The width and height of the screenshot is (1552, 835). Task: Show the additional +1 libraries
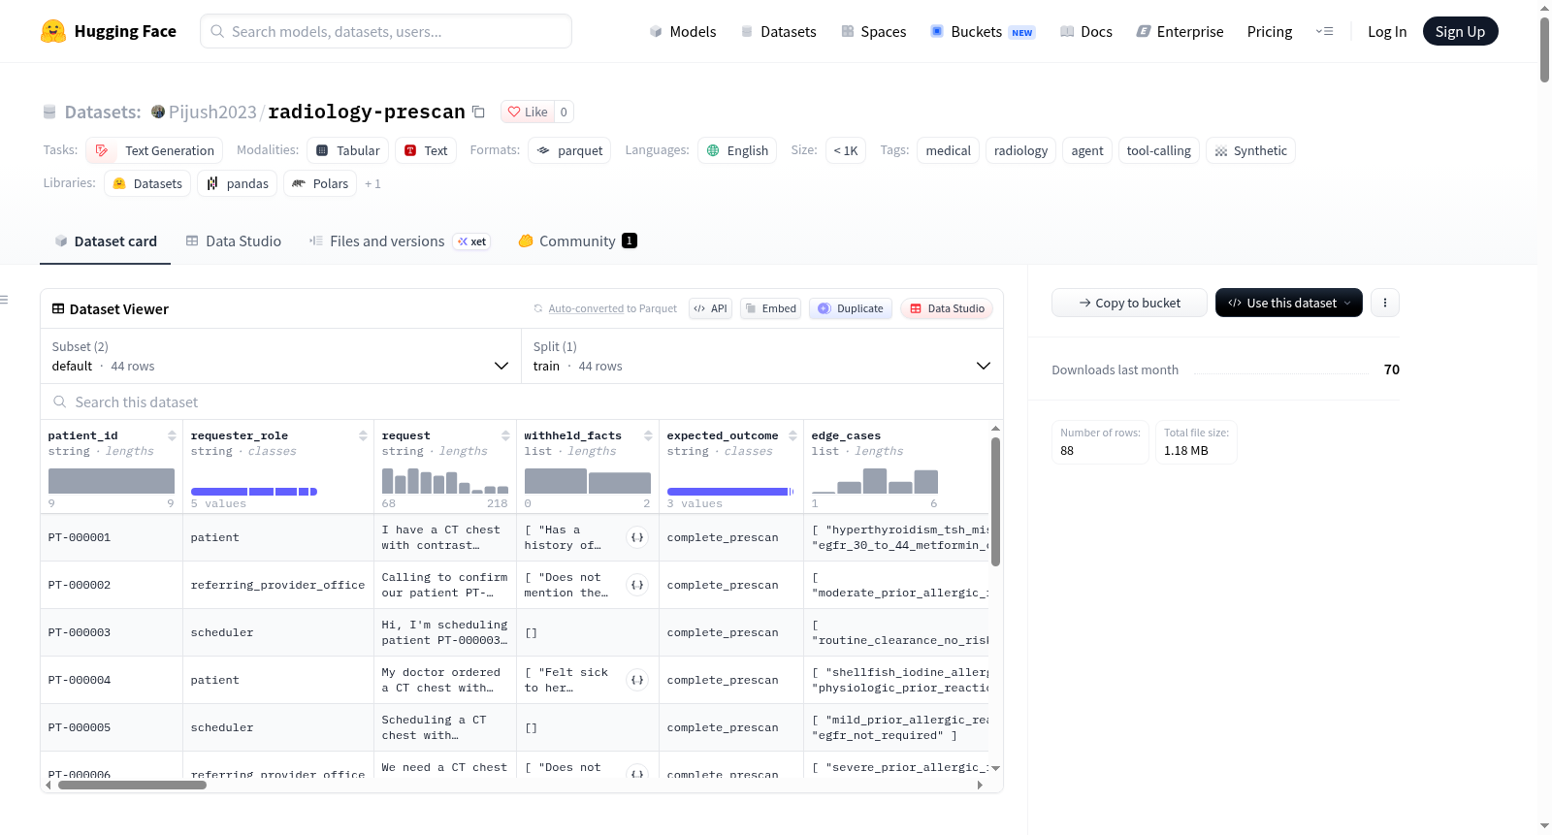click(372, 183)
